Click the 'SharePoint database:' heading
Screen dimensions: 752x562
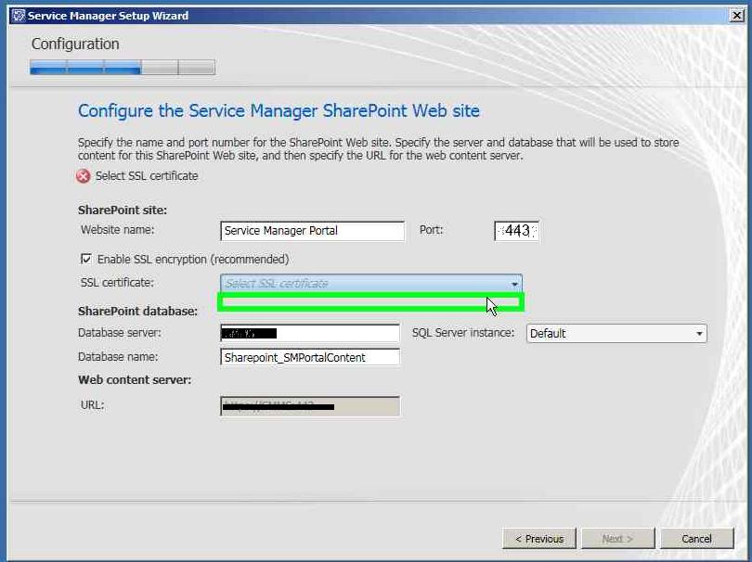137,312
